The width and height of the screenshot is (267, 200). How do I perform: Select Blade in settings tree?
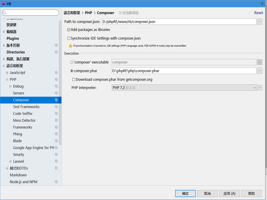tap(17, 141)
